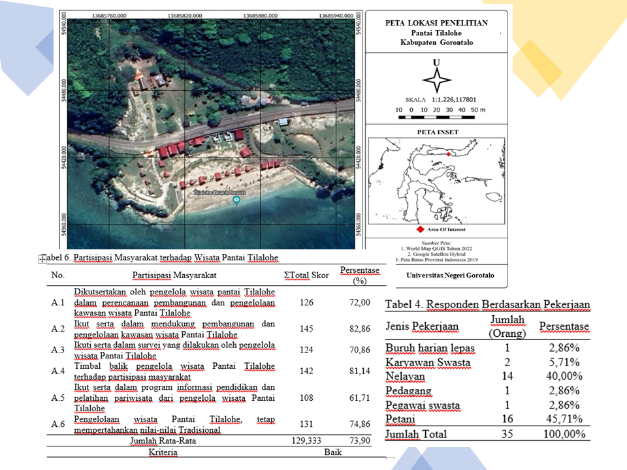
Task: Click "Universitas Negeri Gorotalo" label
Action: tap(450, 275)
